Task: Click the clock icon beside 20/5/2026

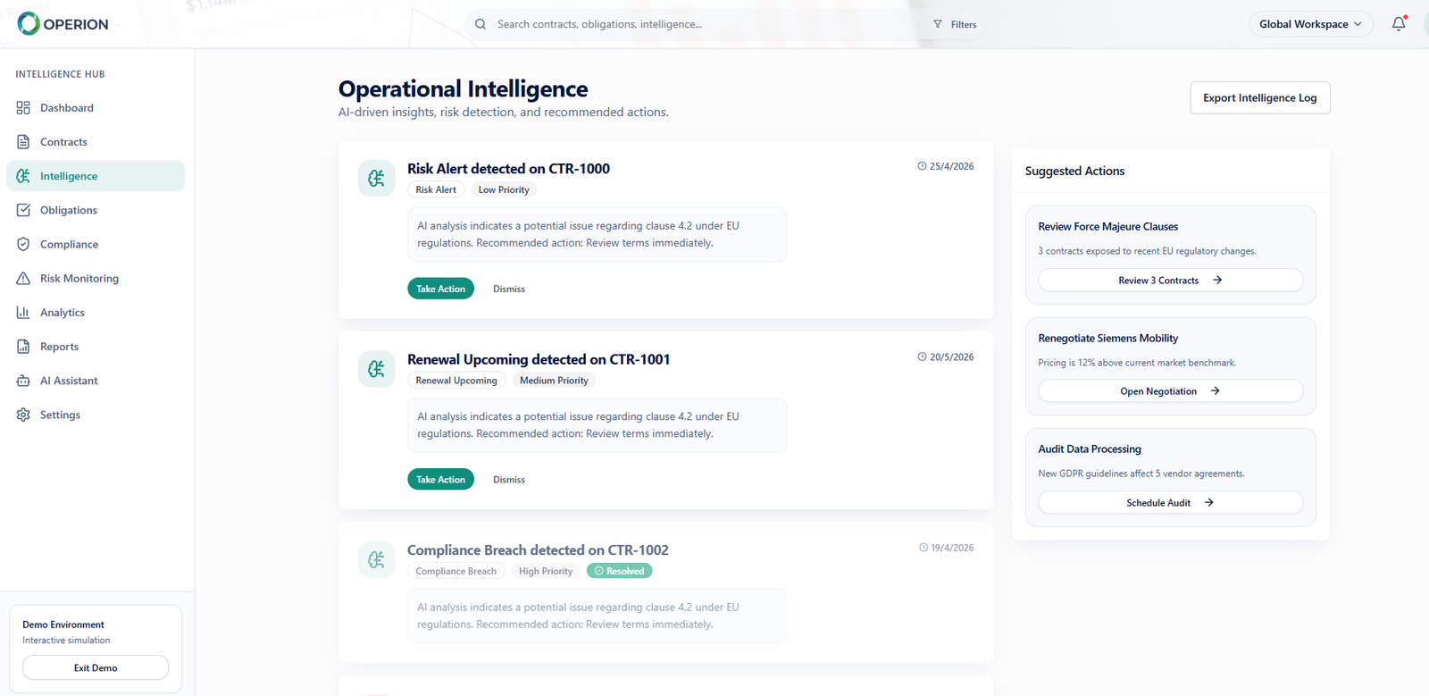Action: point(922,356)
